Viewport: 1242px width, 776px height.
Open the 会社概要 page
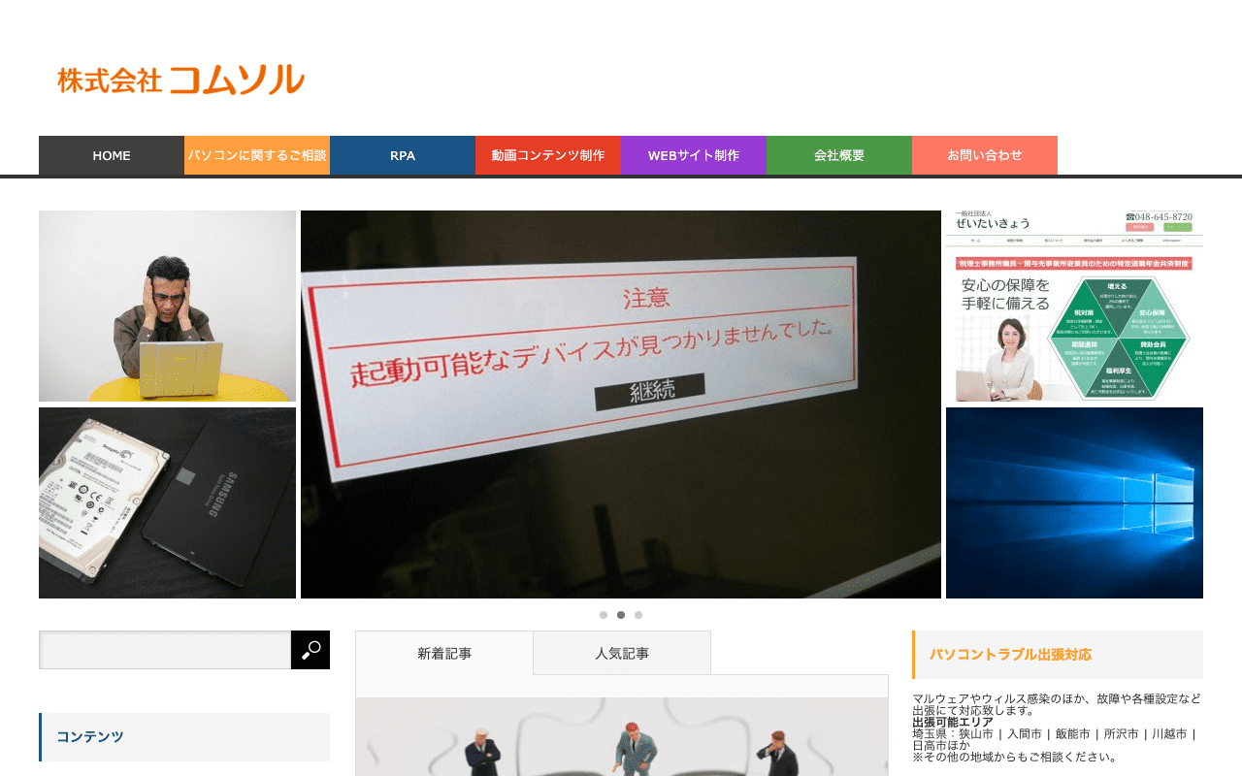839,155
